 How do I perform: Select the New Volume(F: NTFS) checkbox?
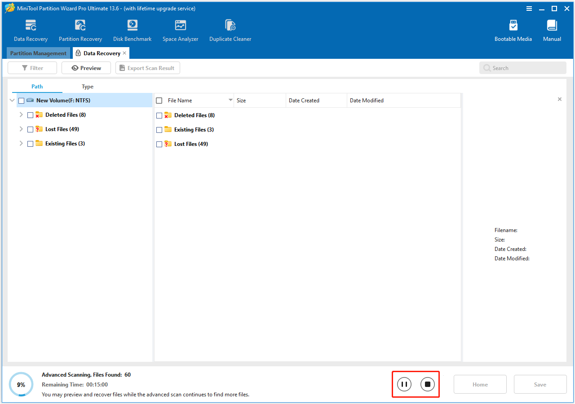coord(21,100)
